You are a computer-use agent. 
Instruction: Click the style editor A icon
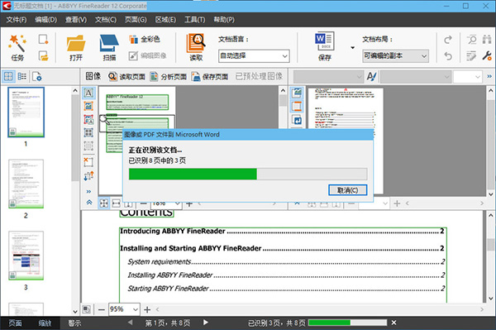click(x=371, y=77)
